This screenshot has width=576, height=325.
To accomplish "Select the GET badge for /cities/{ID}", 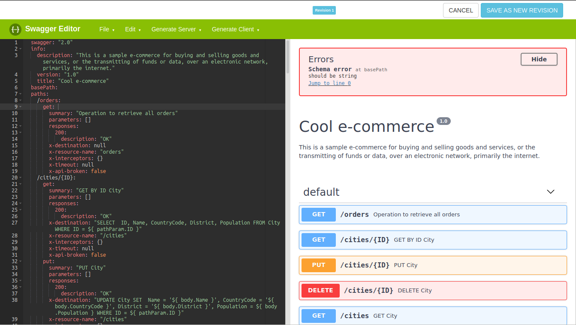I will (318, 240).
